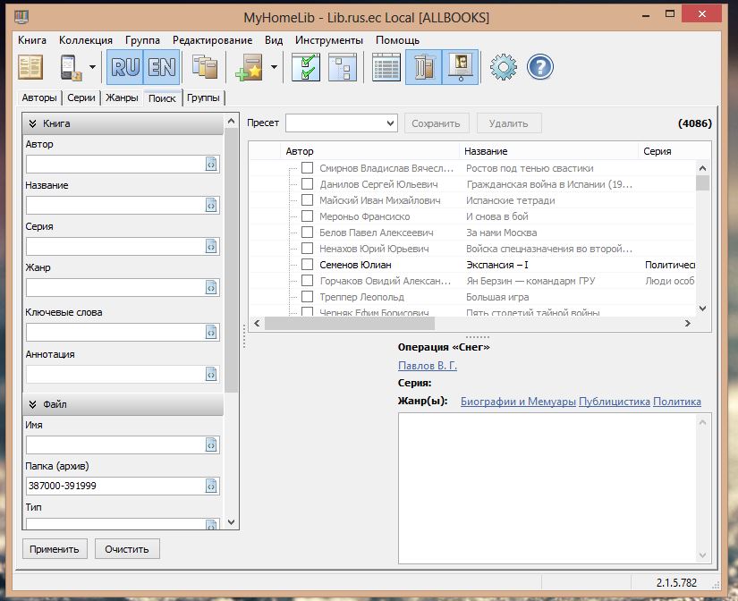Collapse the Файл search section
Image resolution: width=738 pixels, height=601 pixels.
point(33,404)
